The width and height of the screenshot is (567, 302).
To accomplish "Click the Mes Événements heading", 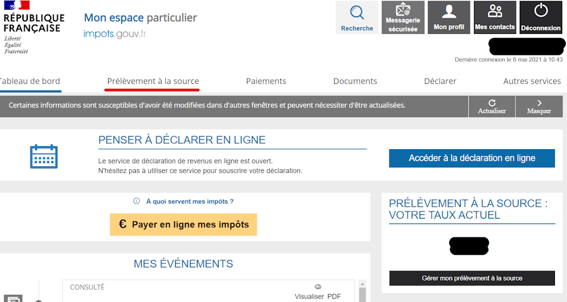I will coord(184,264).
